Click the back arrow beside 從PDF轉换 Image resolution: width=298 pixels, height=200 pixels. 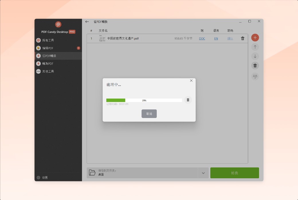point(87,21)
